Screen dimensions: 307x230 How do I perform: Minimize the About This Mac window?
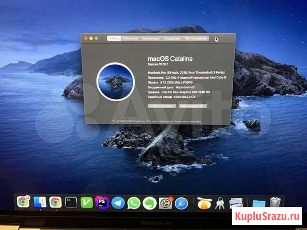pos(91,38)
